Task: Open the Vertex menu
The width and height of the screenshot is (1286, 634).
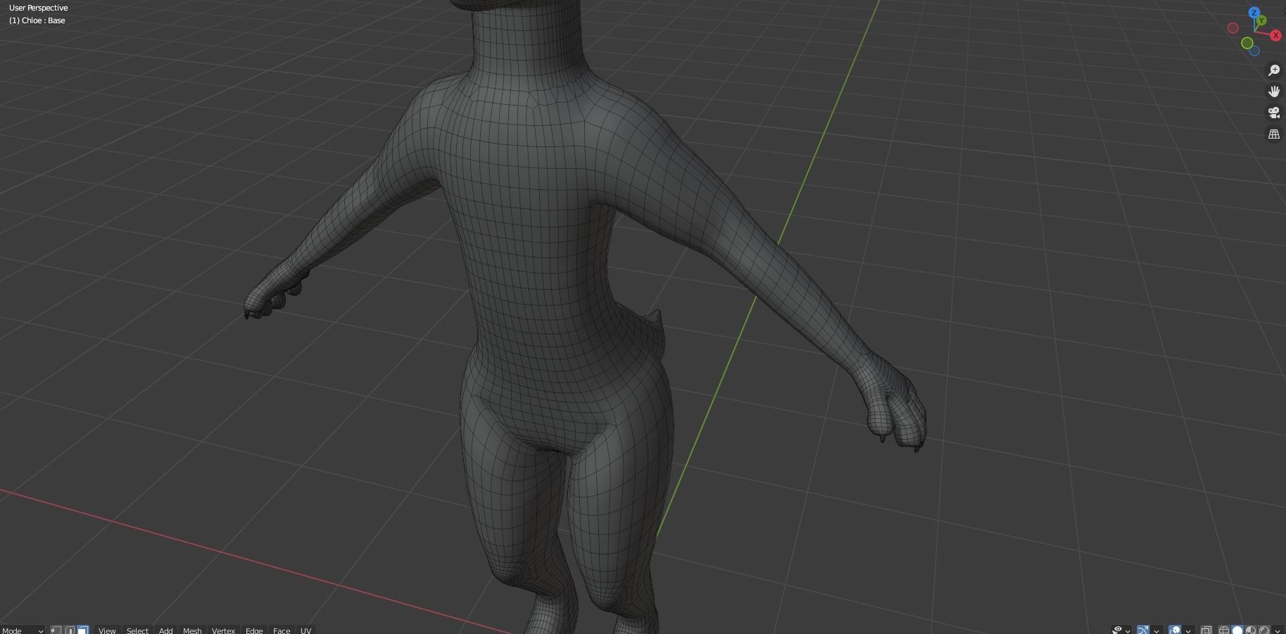Action: click(223, 630)
